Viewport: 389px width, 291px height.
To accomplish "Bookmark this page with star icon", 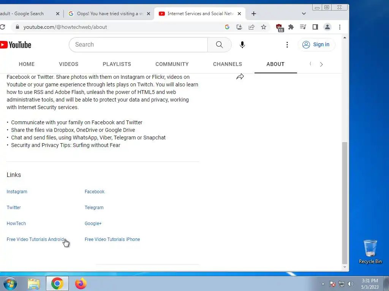I will 264,27.
